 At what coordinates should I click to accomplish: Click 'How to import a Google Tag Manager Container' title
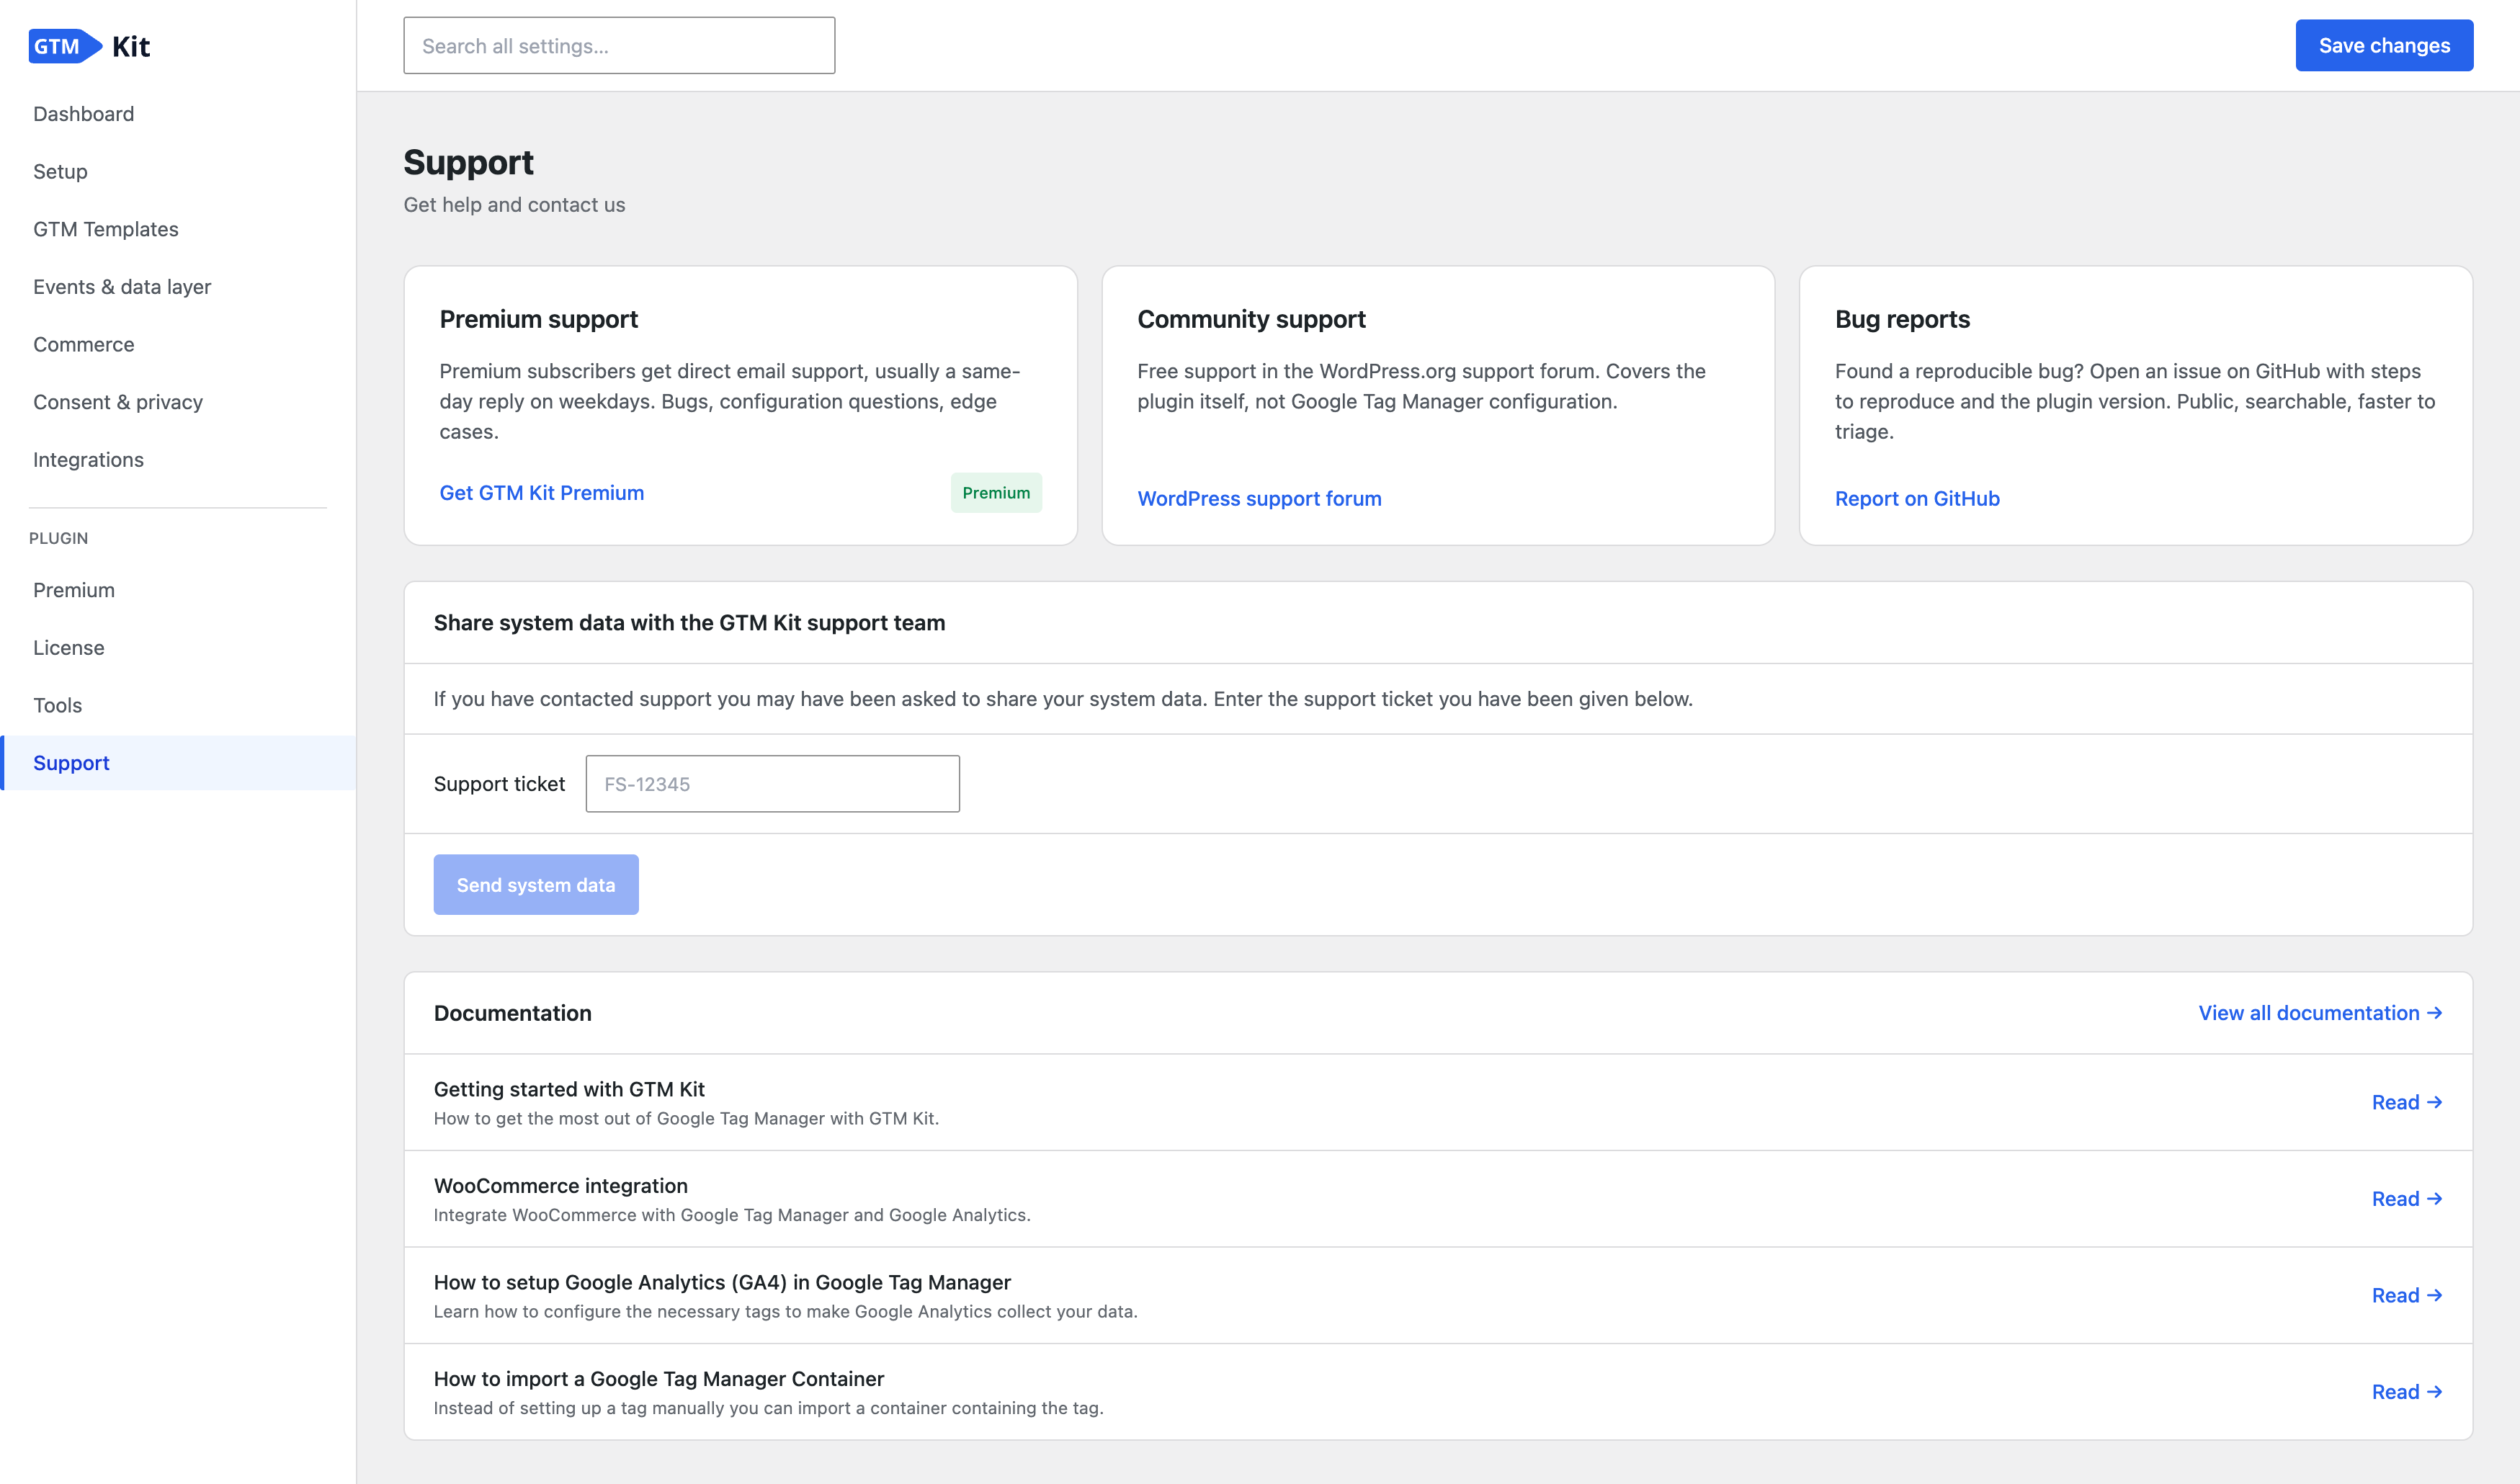(x=659, y=1379)
